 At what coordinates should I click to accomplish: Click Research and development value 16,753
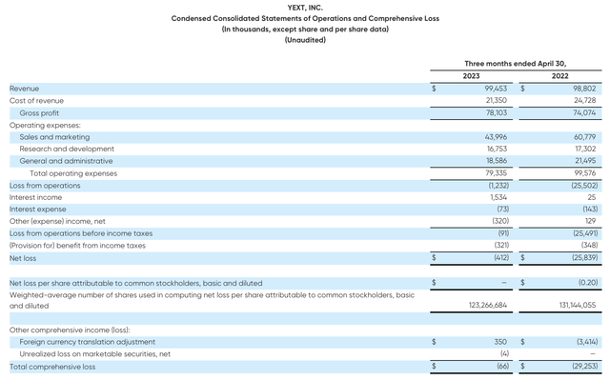497,149
